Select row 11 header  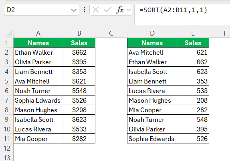click(x=6, y=139)
